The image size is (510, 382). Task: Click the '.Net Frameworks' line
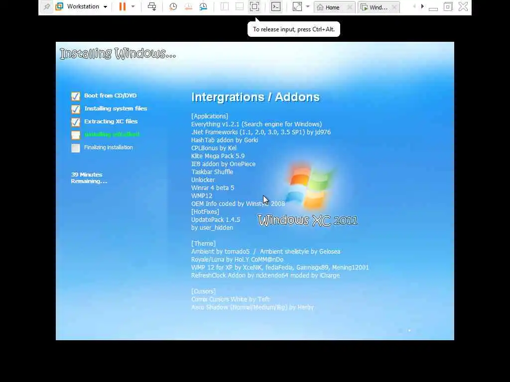click(261, 132)
